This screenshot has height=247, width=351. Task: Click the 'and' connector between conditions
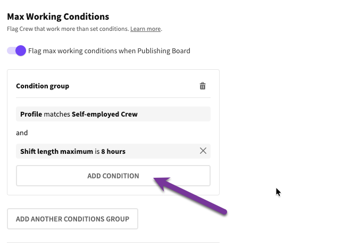tap(22, 133)
